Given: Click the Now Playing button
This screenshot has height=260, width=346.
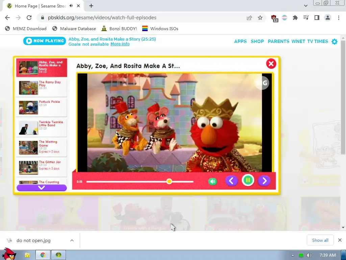Looking at the screenshot, I should [x=45, y=41].
